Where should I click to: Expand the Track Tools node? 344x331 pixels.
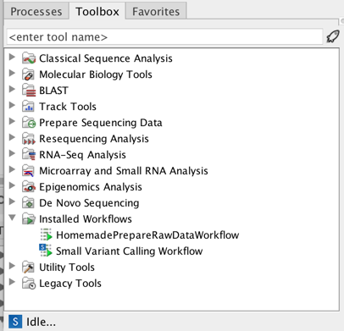(12, 105)
